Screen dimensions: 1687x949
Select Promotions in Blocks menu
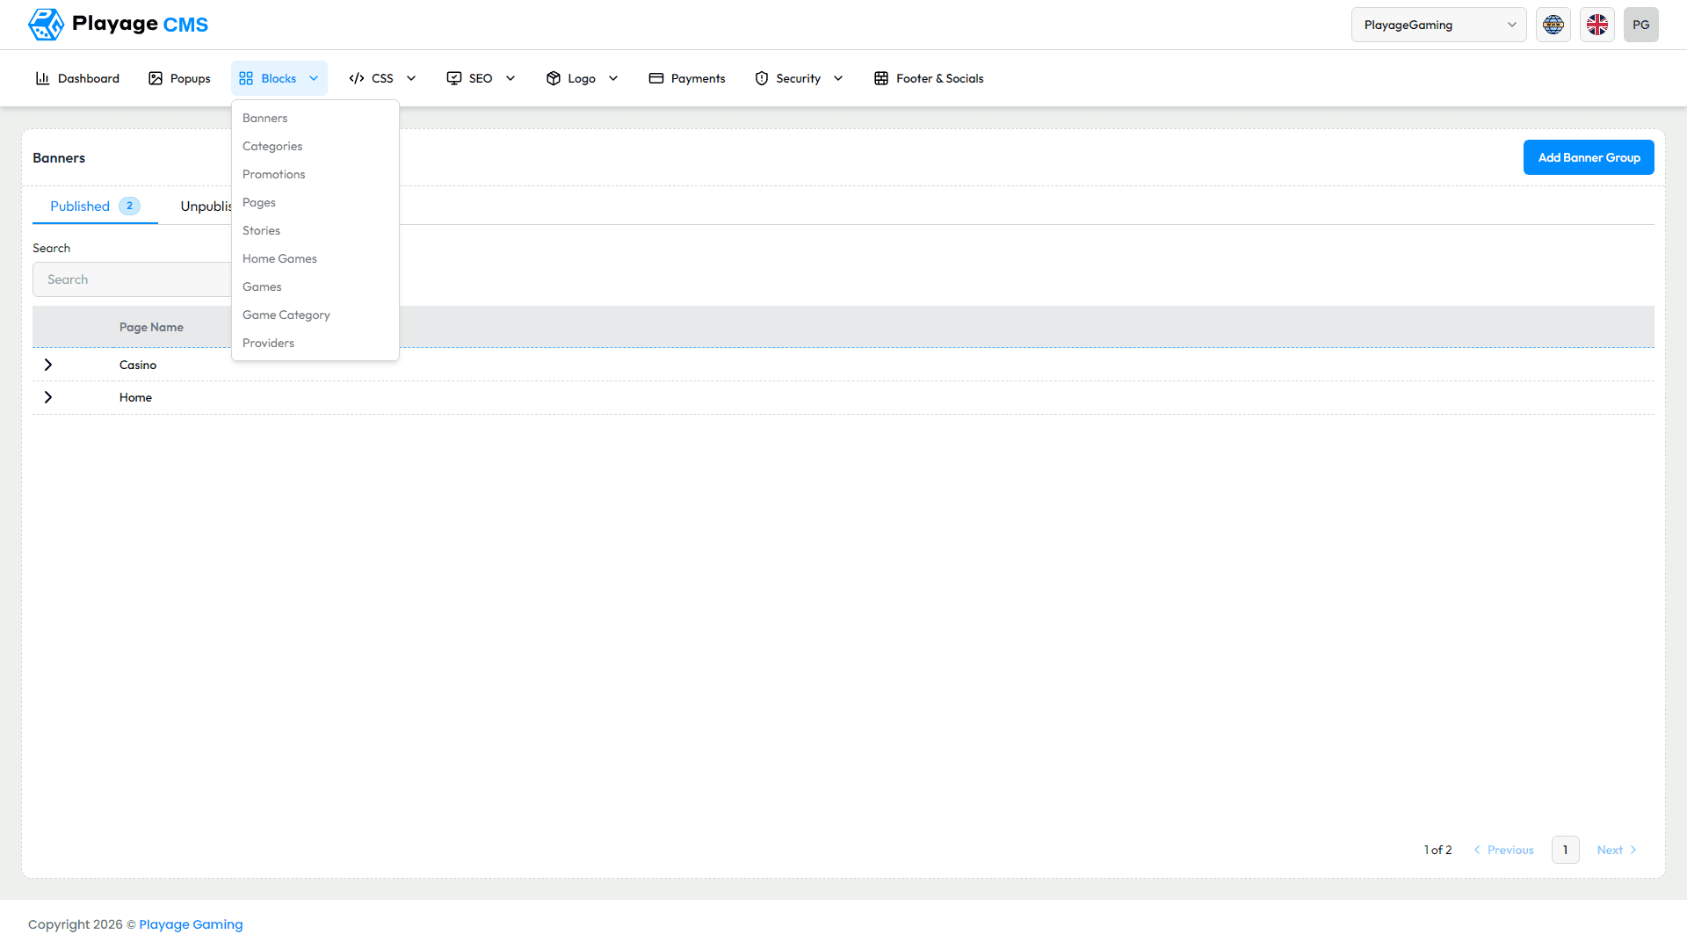coord(315,174)
